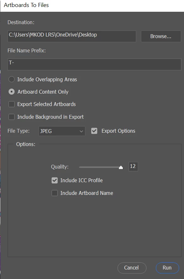Click the Quality slider track
The height and width of the screenshot is (279, 184).
(101, 167)
